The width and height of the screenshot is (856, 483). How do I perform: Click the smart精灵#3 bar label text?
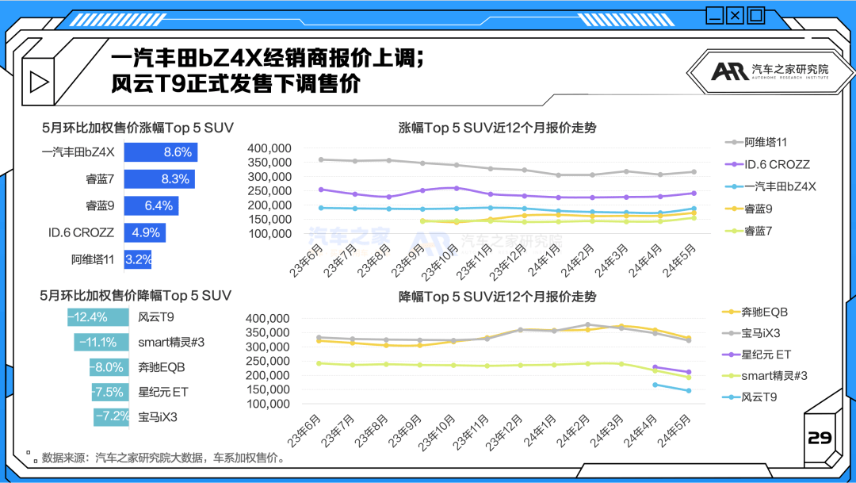[x=171, y=343]
